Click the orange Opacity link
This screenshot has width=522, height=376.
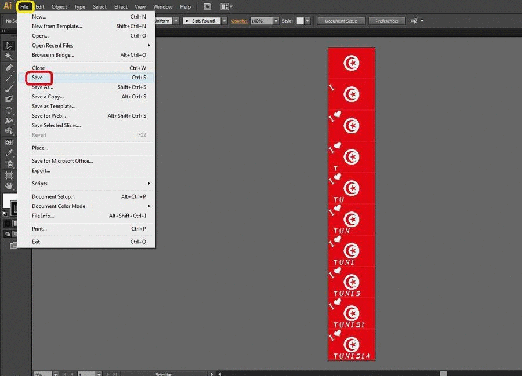(x=239, y=21)
